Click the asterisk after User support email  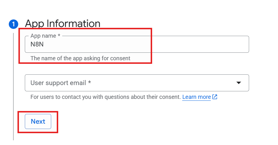coord(90,83)
